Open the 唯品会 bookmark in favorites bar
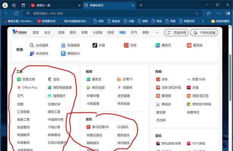This screenshot has width=233, height=151. point(114,21)
